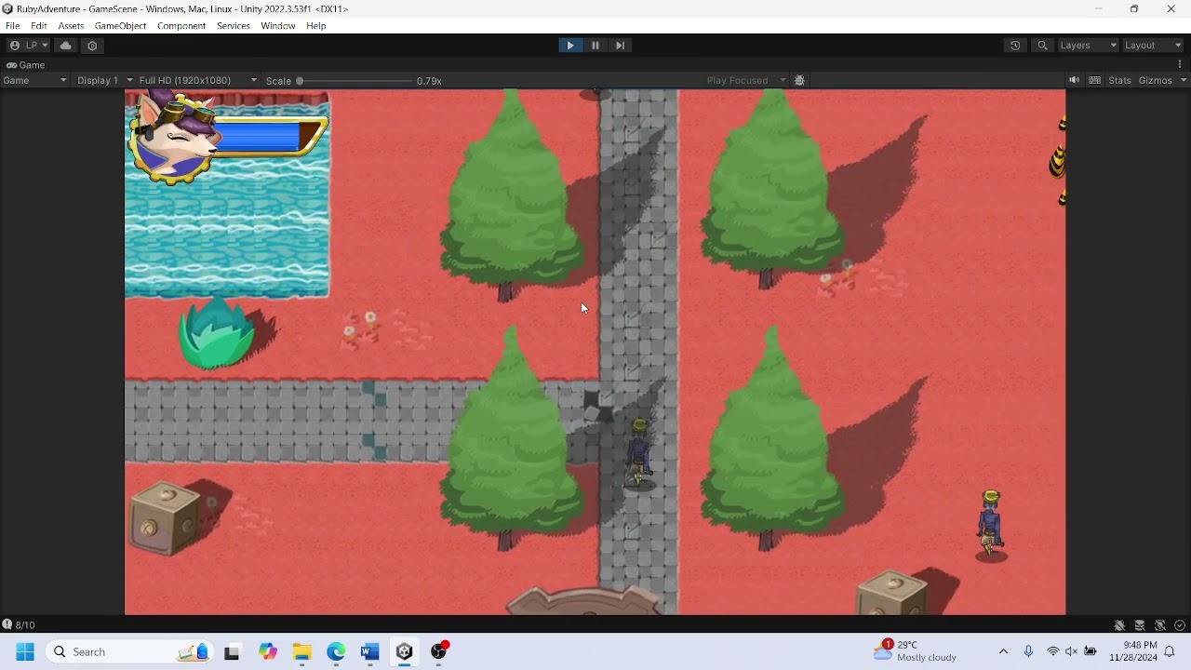Open the Game view mode dropdown

click(35, 80)
